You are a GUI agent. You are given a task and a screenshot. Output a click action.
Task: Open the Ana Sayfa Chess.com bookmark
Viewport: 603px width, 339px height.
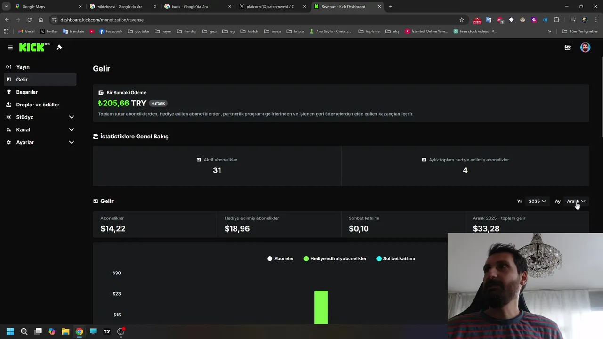(330, 32)
